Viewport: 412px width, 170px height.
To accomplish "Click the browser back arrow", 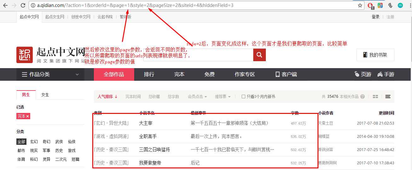I will pos(5,5).
